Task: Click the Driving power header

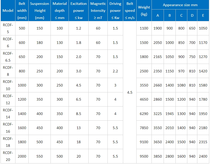Action: 115,11
